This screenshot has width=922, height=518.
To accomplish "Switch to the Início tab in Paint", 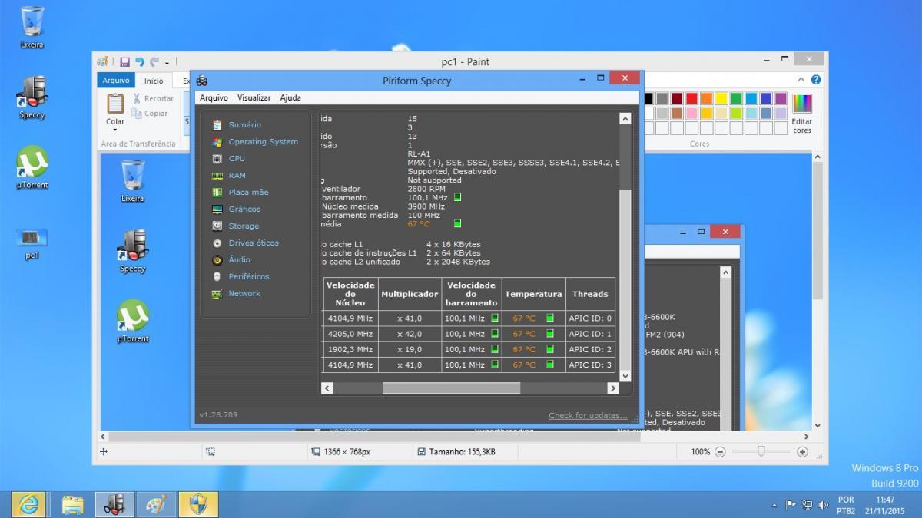I will tap(154, 81).
